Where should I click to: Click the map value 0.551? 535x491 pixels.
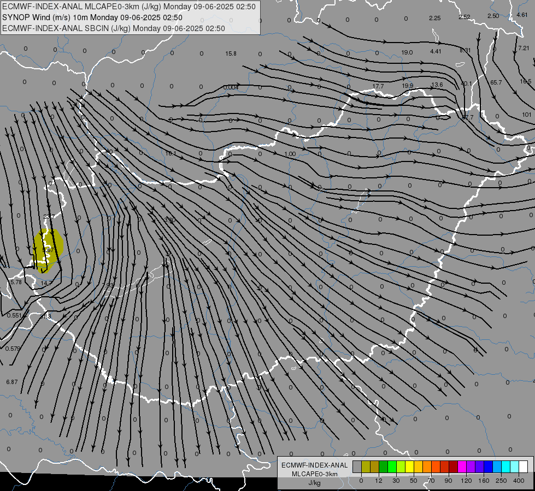tap(14, 315)
